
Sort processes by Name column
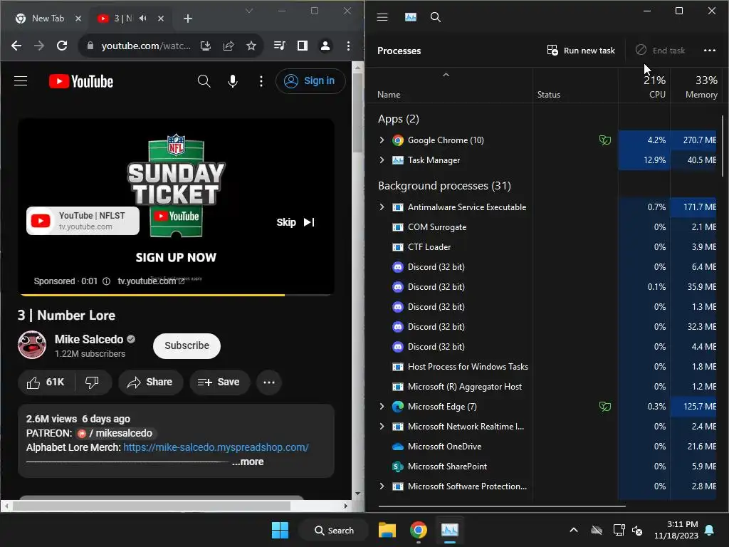389,95
